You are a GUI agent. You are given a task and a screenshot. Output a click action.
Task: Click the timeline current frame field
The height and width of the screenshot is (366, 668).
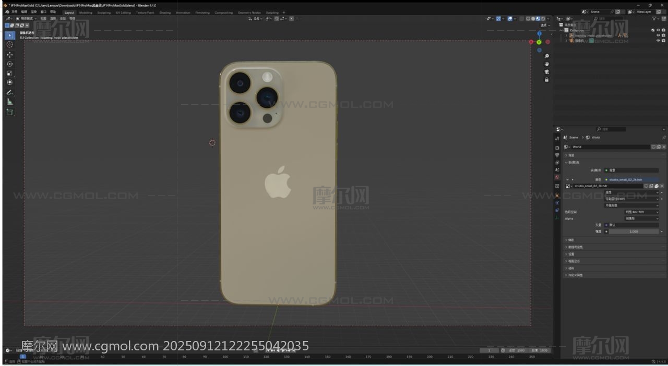pos(489,350)
